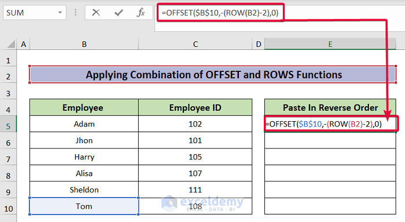Select empty cell E9 in Paste column
Image resolution: width=405 pixels, height=222 pixels.
(x=330, y=190)
